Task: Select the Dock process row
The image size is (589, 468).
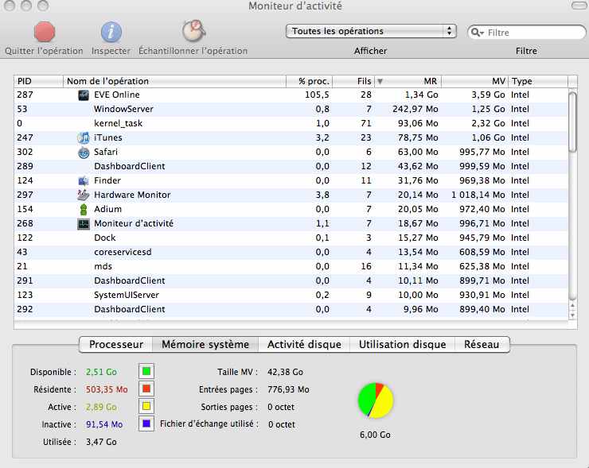Action: [x=291, y=238]
